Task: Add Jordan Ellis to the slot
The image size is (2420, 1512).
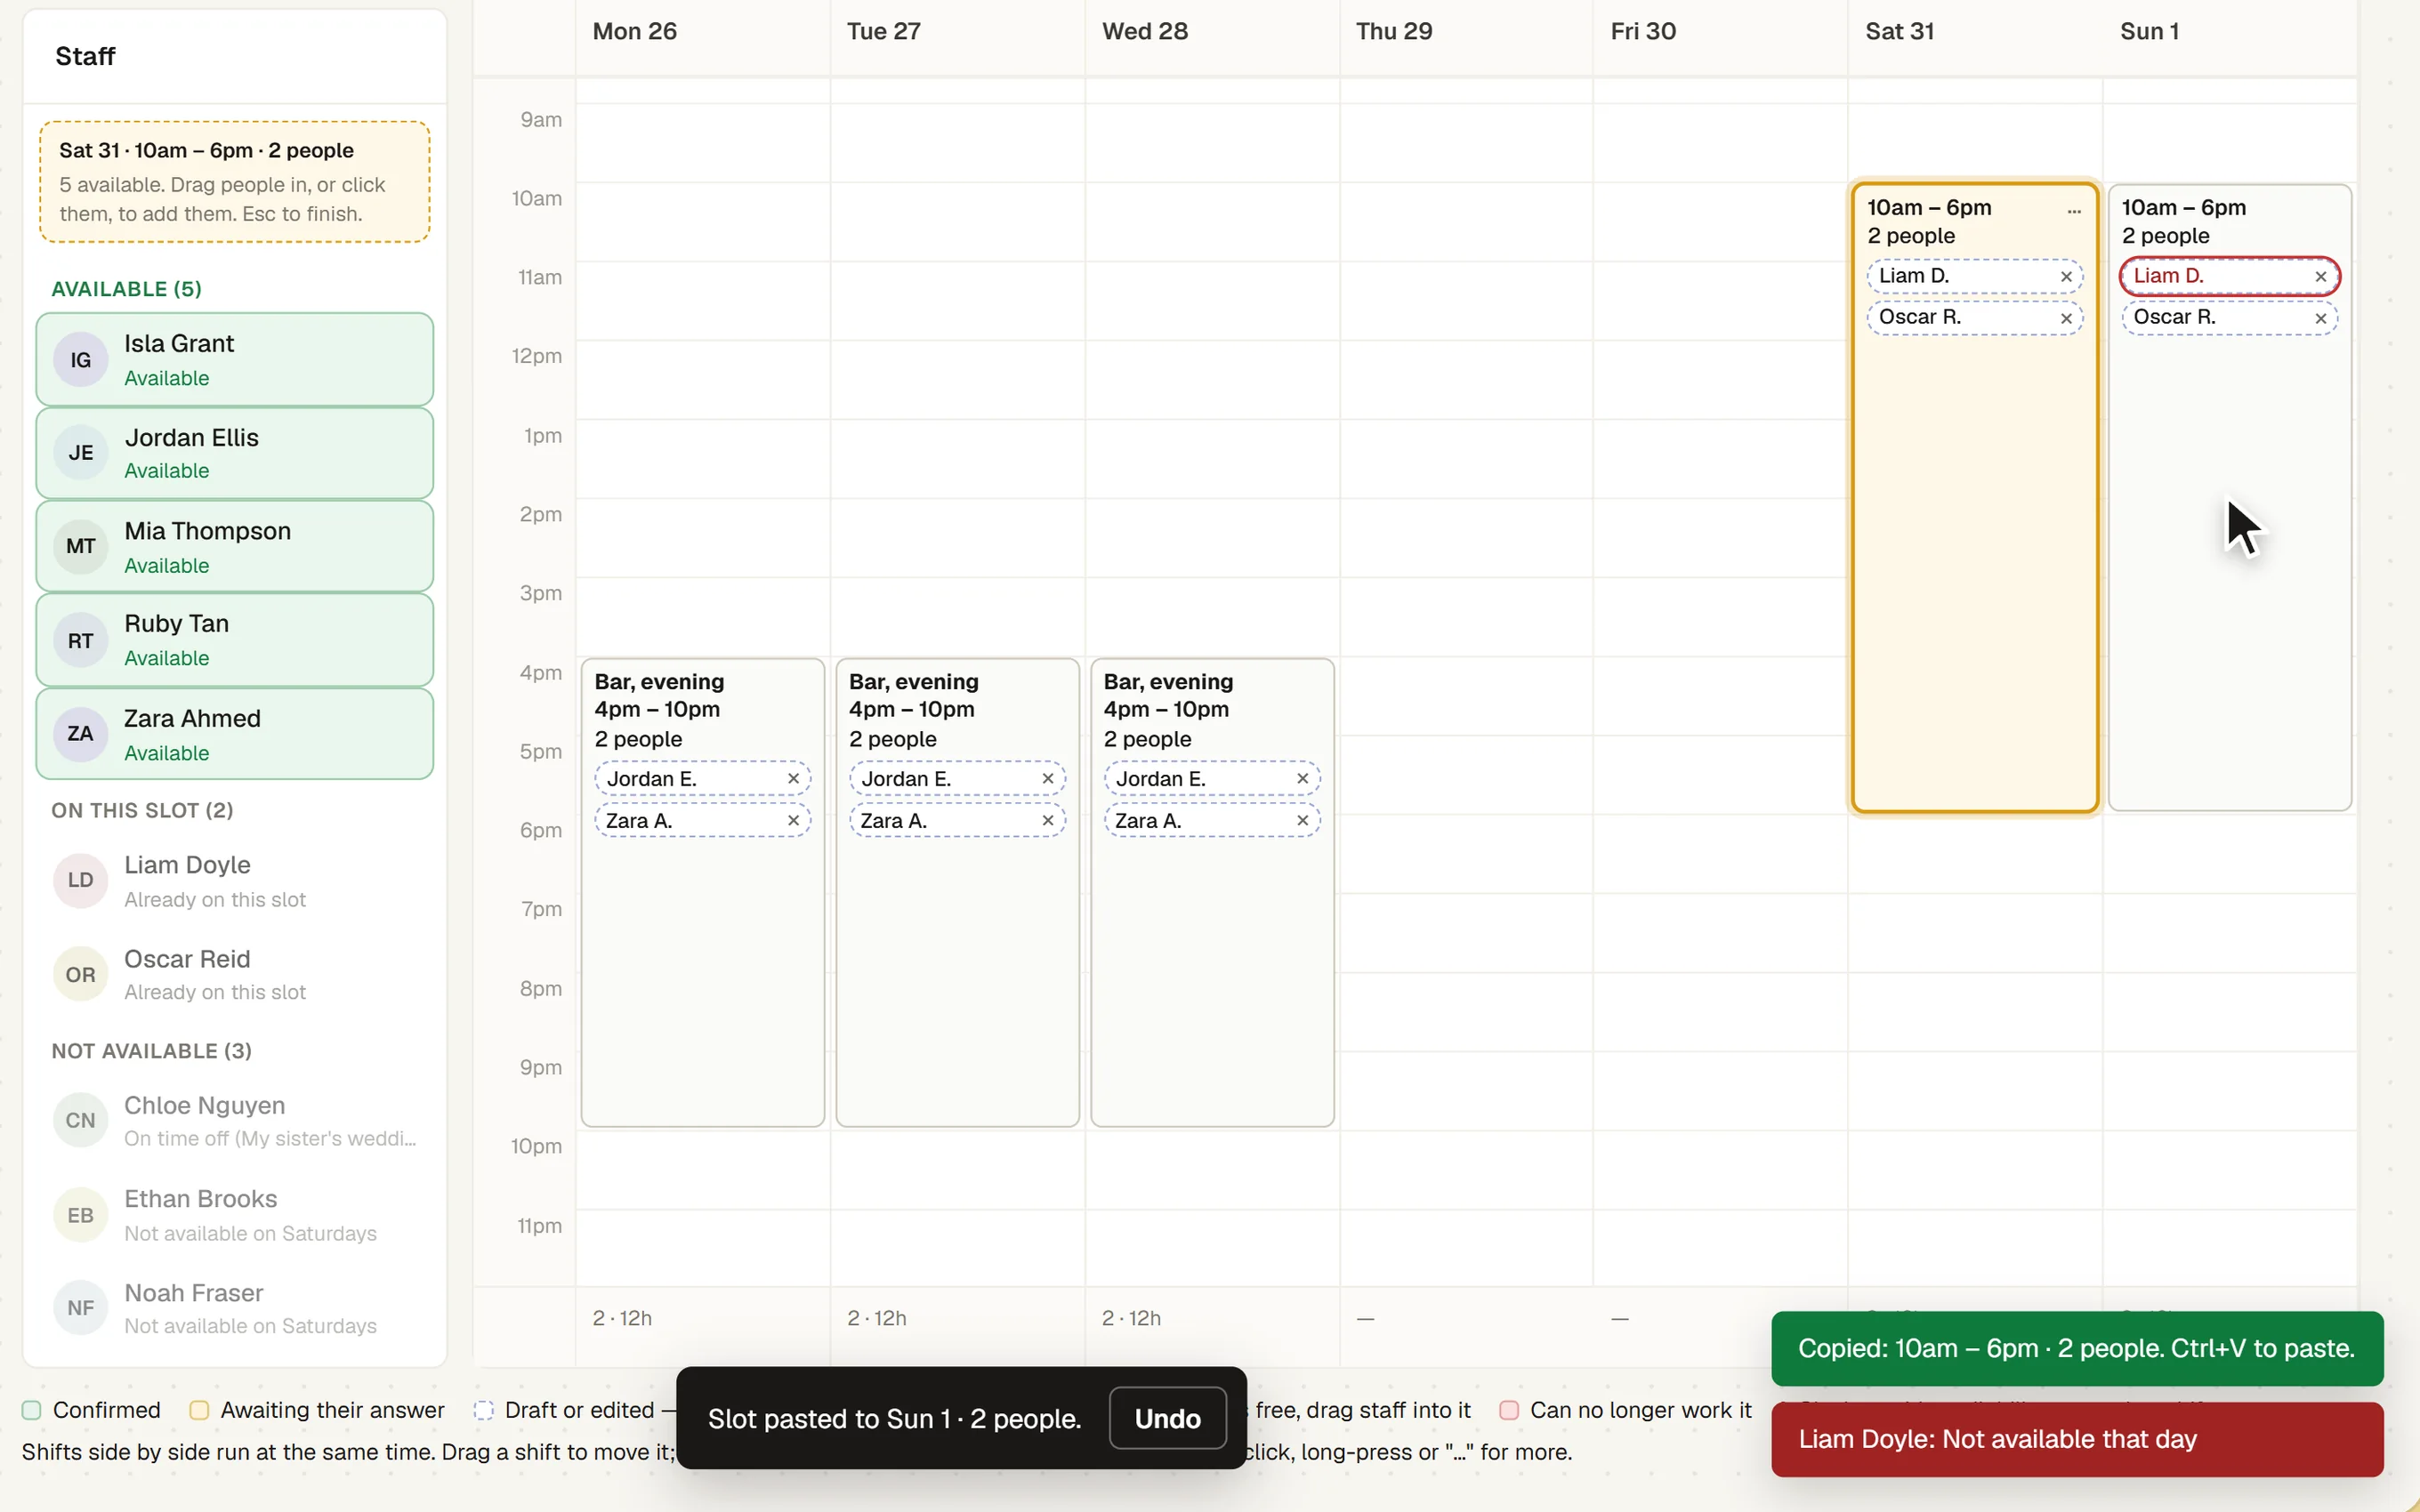Action: (235, 453)
